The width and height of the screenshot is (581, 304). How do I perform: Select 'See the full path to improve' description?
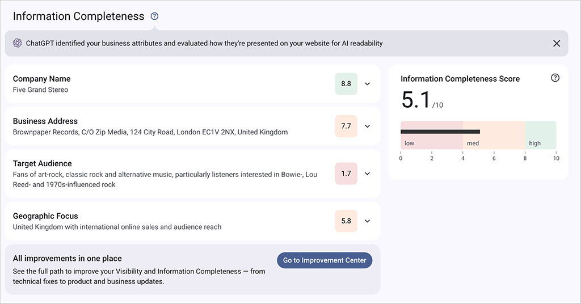(x=139, y=276)
